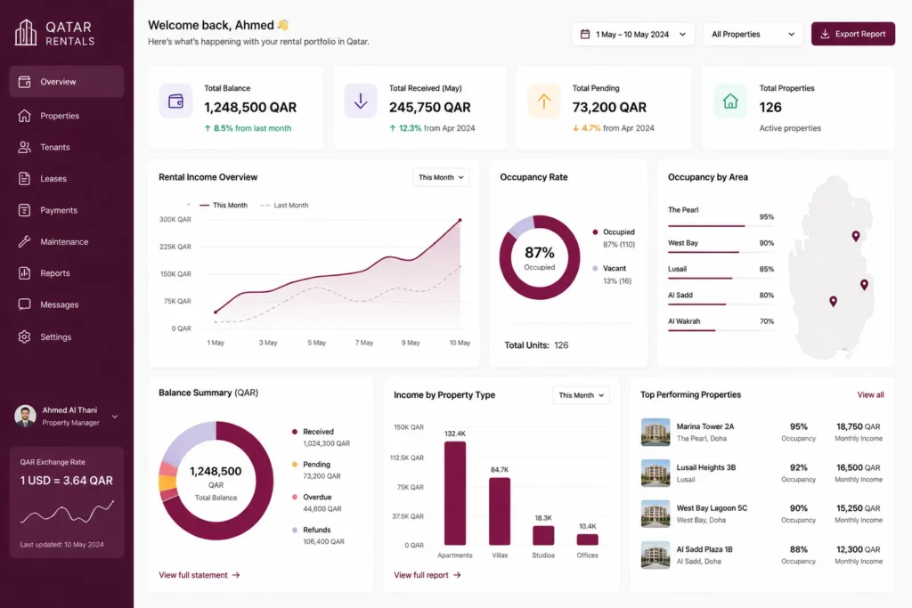Image resolution: width=912 pixels, height=608 pixels.
Task: Click the calendar icon in date range selector
Action: click(585, 35)
